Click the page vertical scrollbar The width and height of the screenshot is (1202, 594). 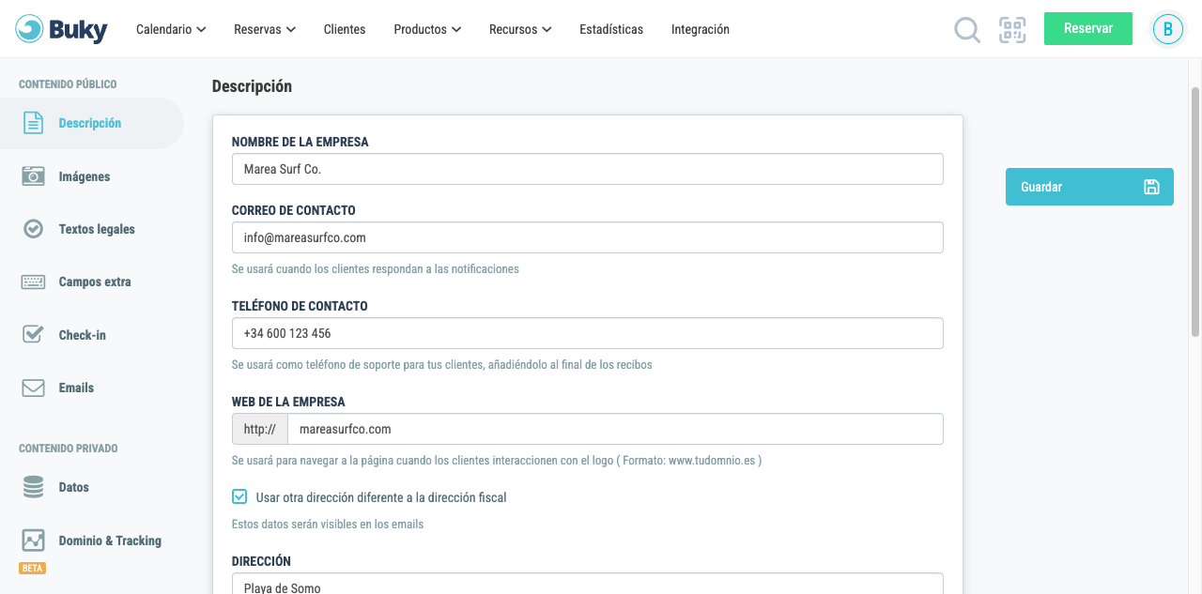click(x=1195, y=211)
